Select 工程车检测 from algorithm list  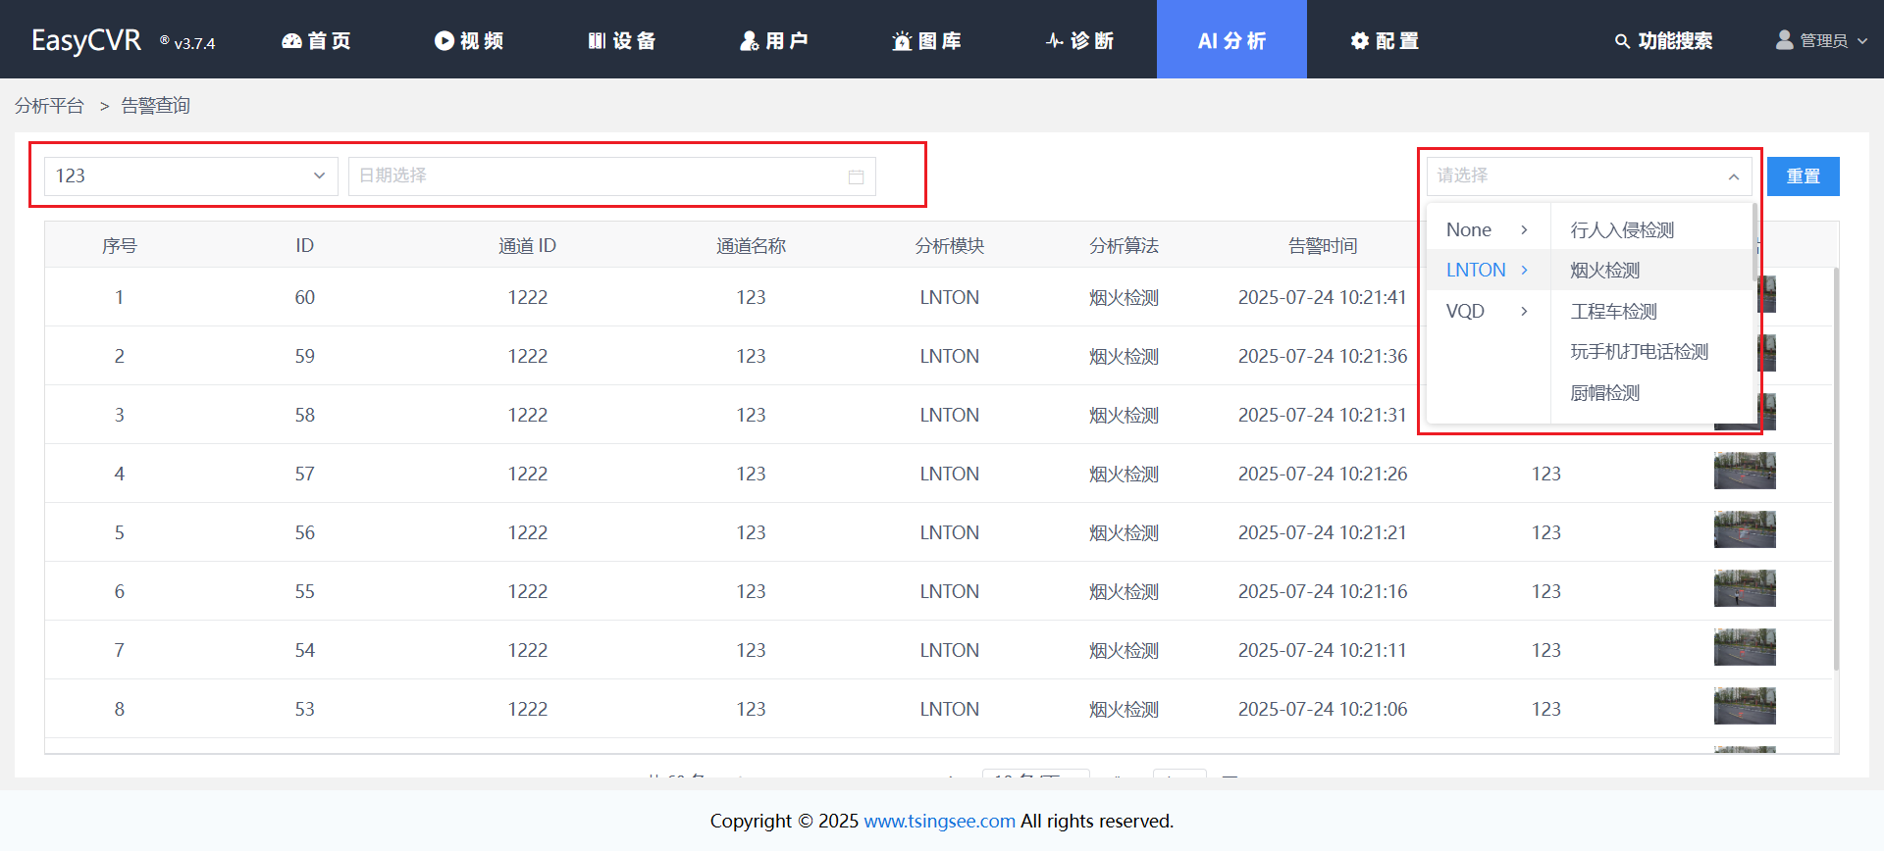tap(1613, 311)
